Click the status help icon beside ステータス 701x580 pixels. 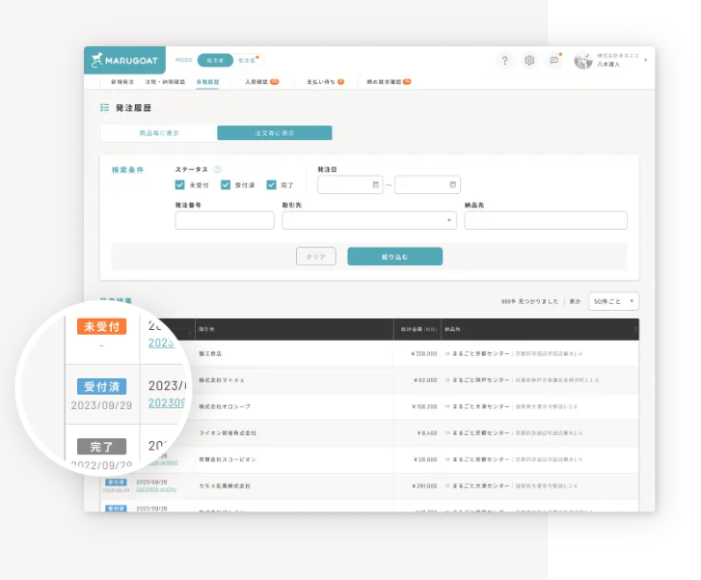[217, 169]
